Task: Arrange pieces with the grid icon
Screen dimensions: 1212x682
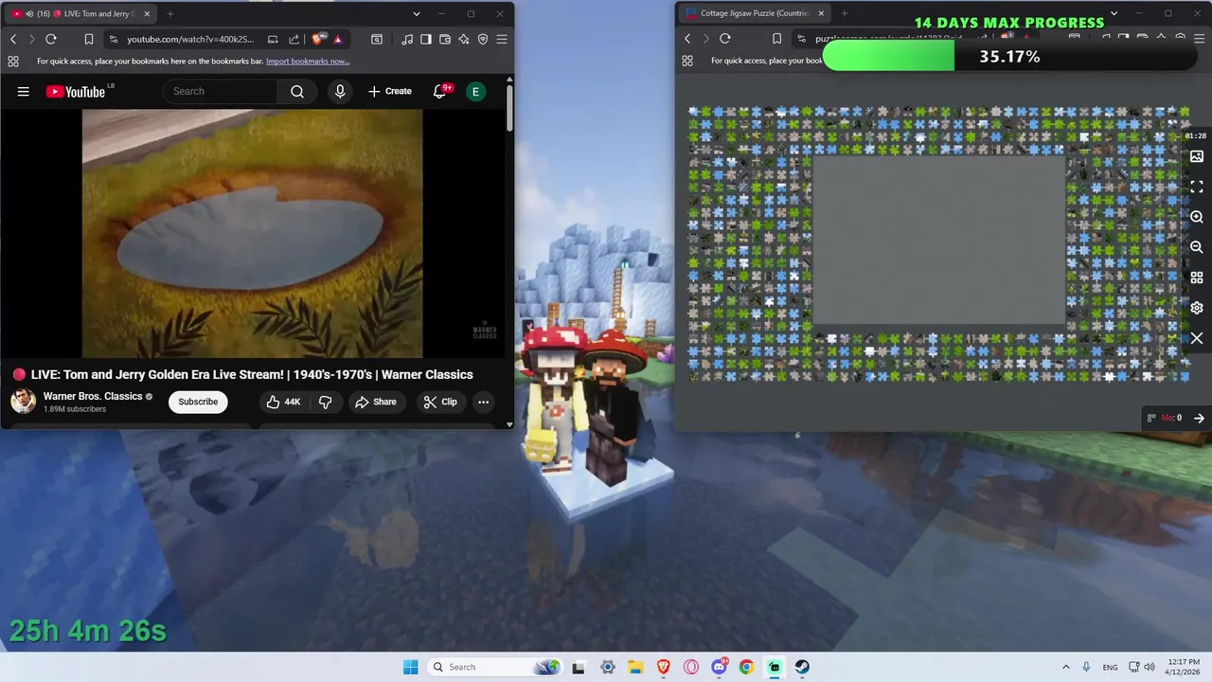Action: click(1197, 278)
